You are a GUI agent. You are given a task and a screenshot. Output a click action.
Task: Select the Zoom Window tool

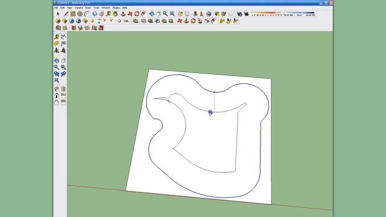(63, 67)
